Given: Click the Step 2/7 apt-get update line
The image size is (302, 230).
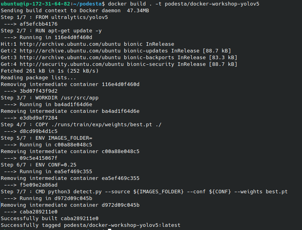Looking at the screenshot, I should tap(51, 31).
